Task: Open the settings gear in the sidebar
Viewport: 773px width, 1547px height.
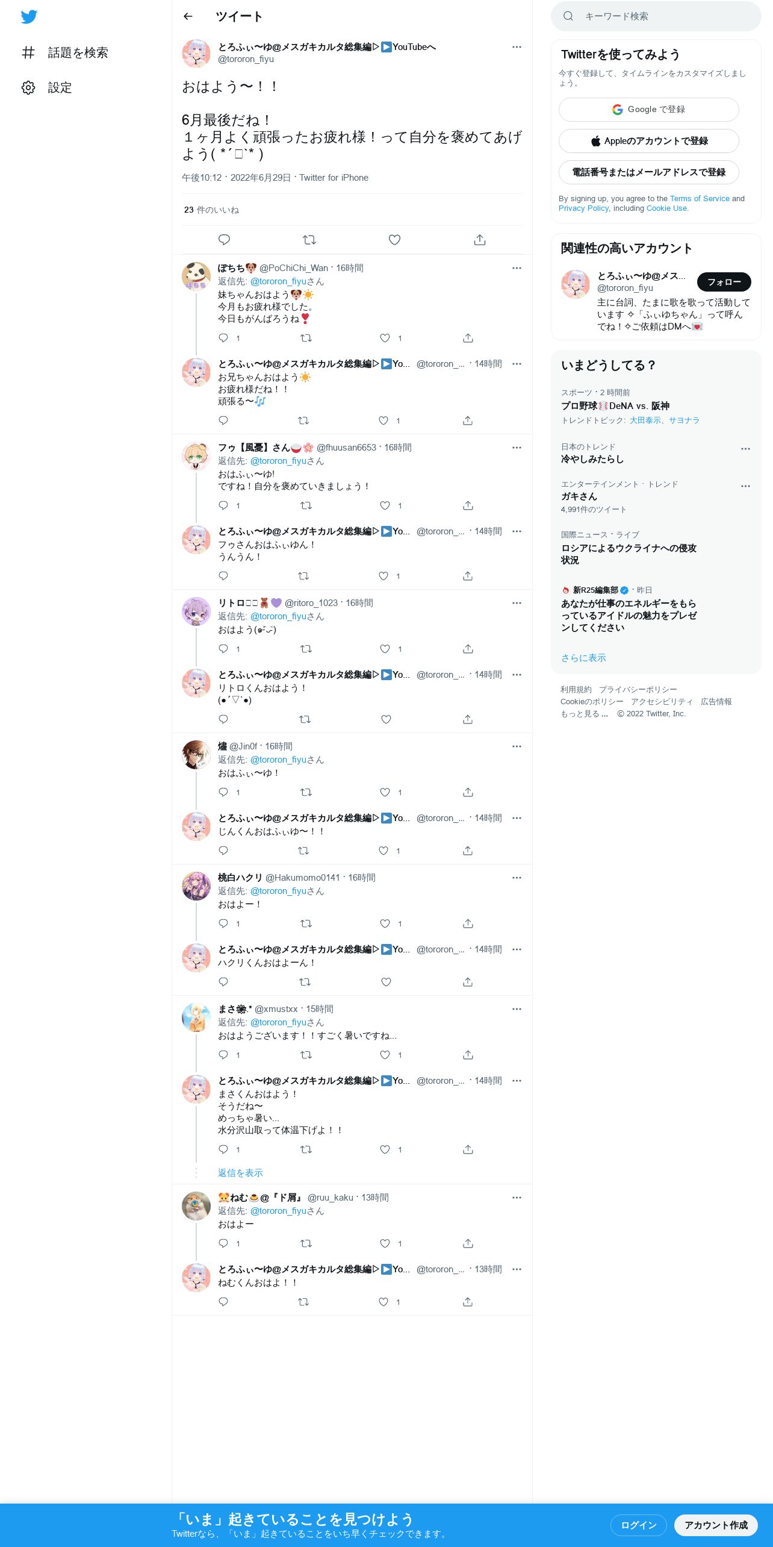Action: click(28, 87)
